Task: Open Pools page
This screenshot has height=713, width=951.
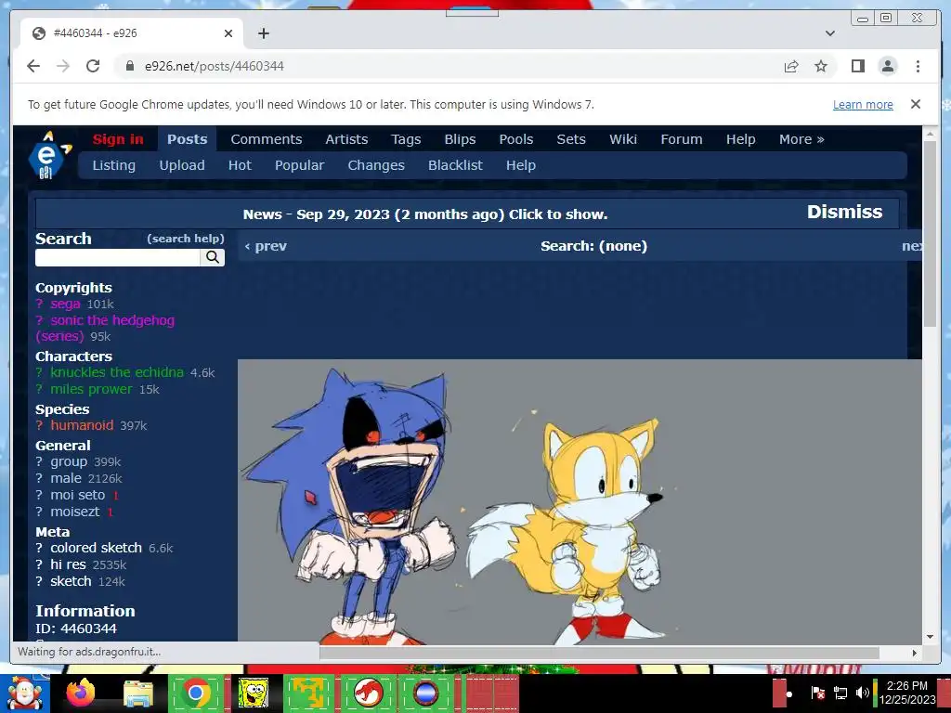Action: (x=516, y=139)
